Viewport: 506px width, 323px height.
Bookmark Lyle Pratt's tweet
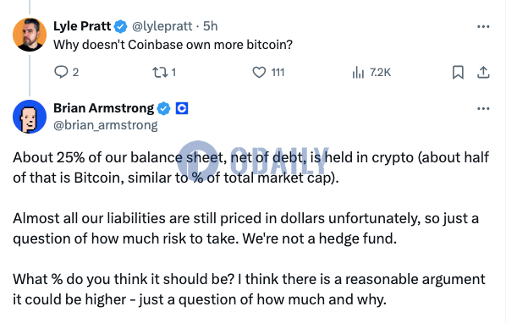point(458,72)
